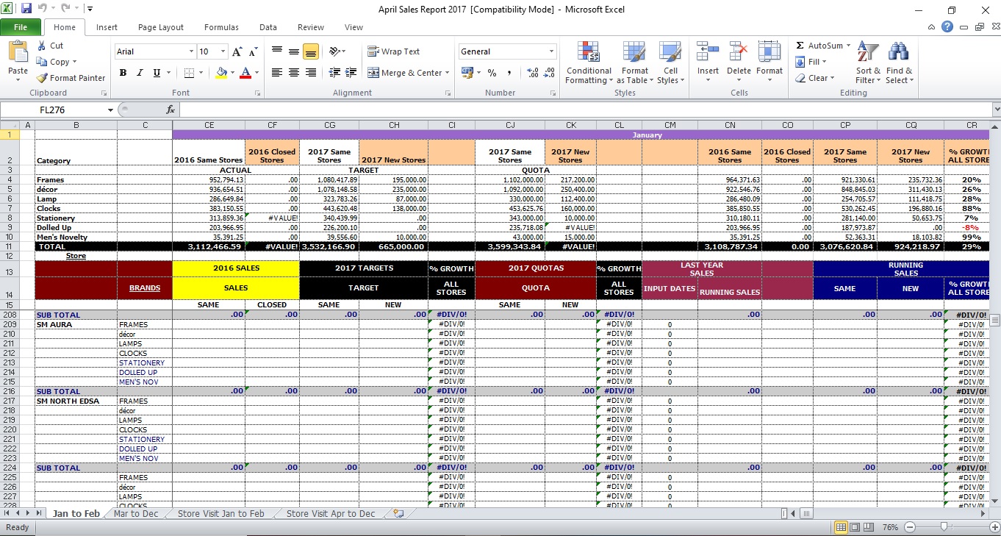The width and height of the screenshot is (1001, 536).
Task: Open Sort & Filter options
Action: [x=868, y=63]
